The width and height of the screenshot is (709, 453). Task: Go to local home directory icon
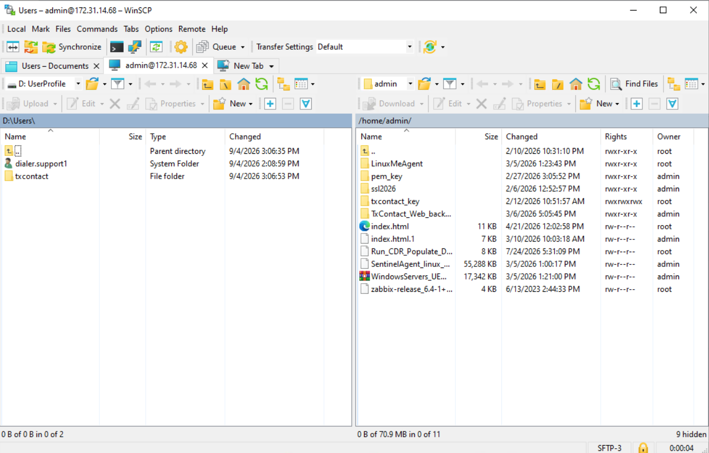click(244, 84)
